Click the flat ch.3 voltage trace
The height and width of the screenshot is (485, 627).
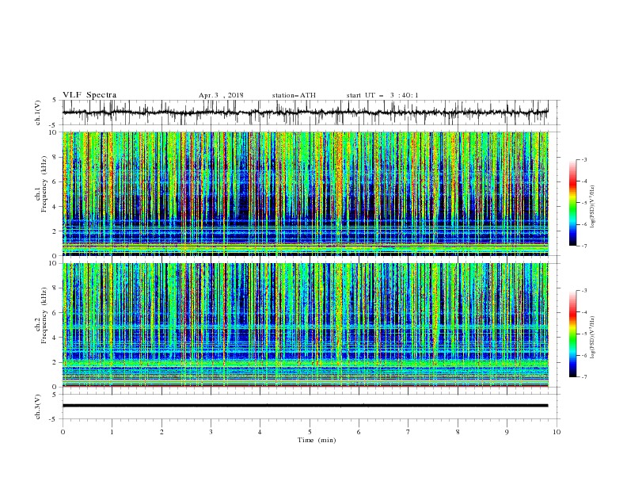[x=305, y=406]
